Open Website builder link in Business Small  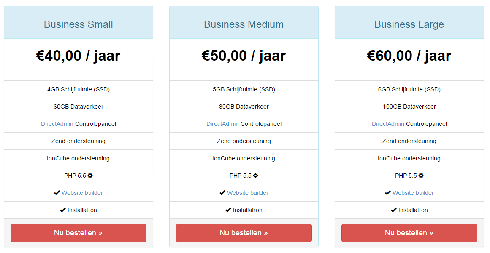click(x=82, y=193)
